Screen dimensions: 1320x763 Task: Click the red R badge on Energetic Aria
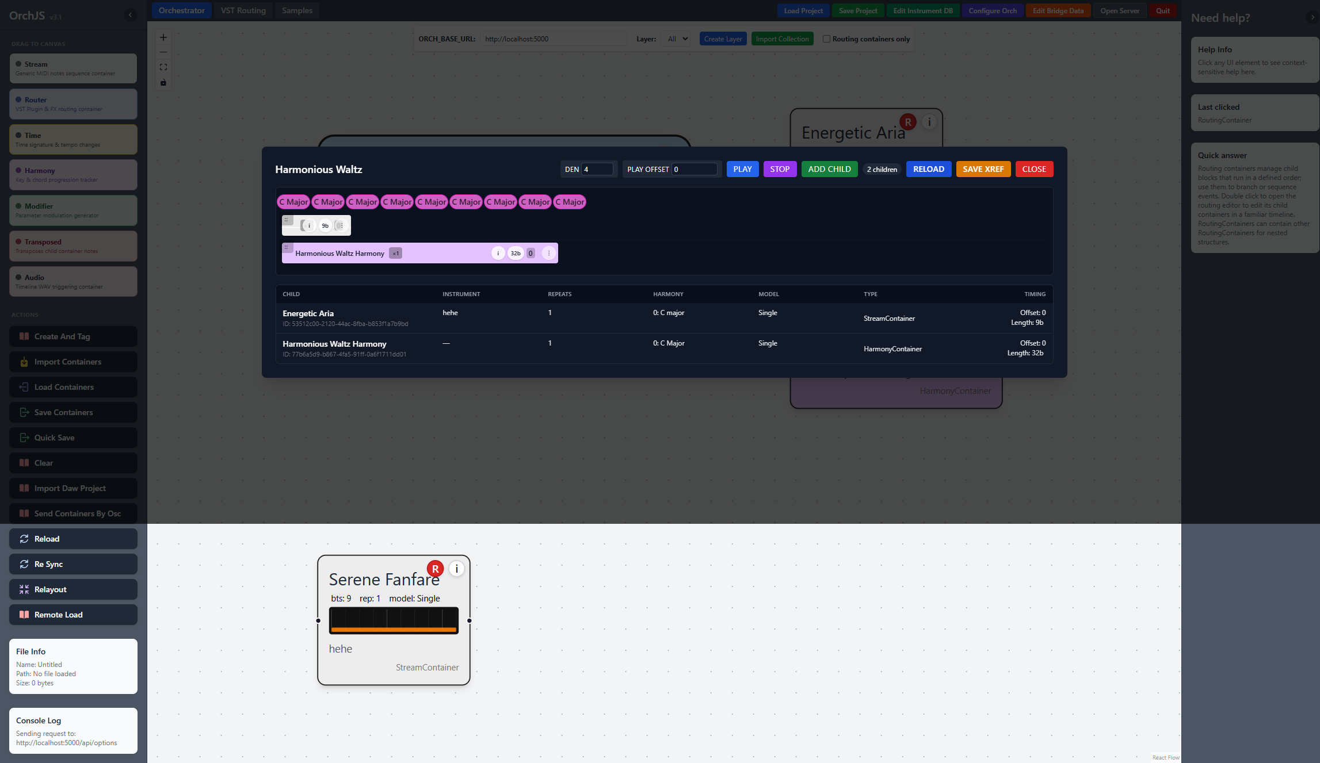tap(908, 122)
